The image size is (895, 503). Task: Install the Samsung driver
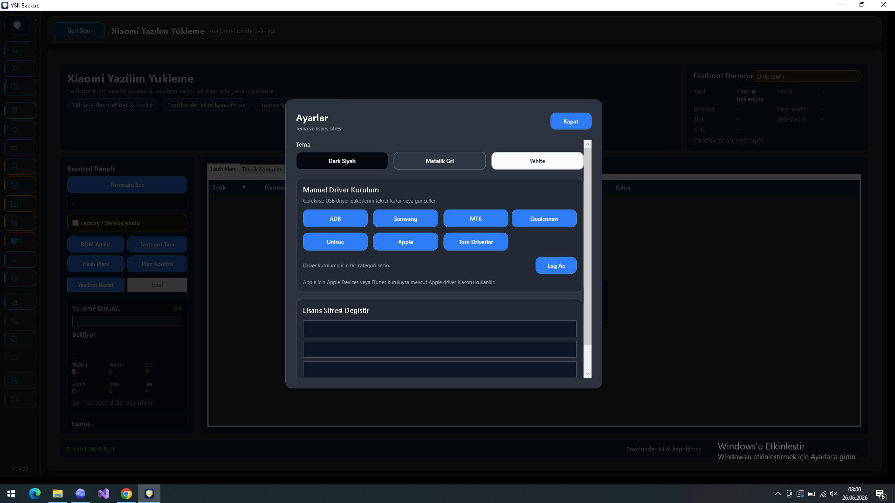tap(406, 218)
